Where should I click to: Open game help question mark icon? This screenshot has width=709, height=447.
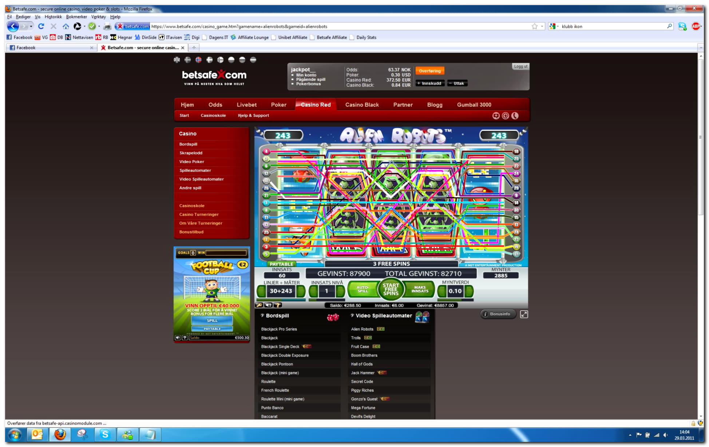click(278, 305)
